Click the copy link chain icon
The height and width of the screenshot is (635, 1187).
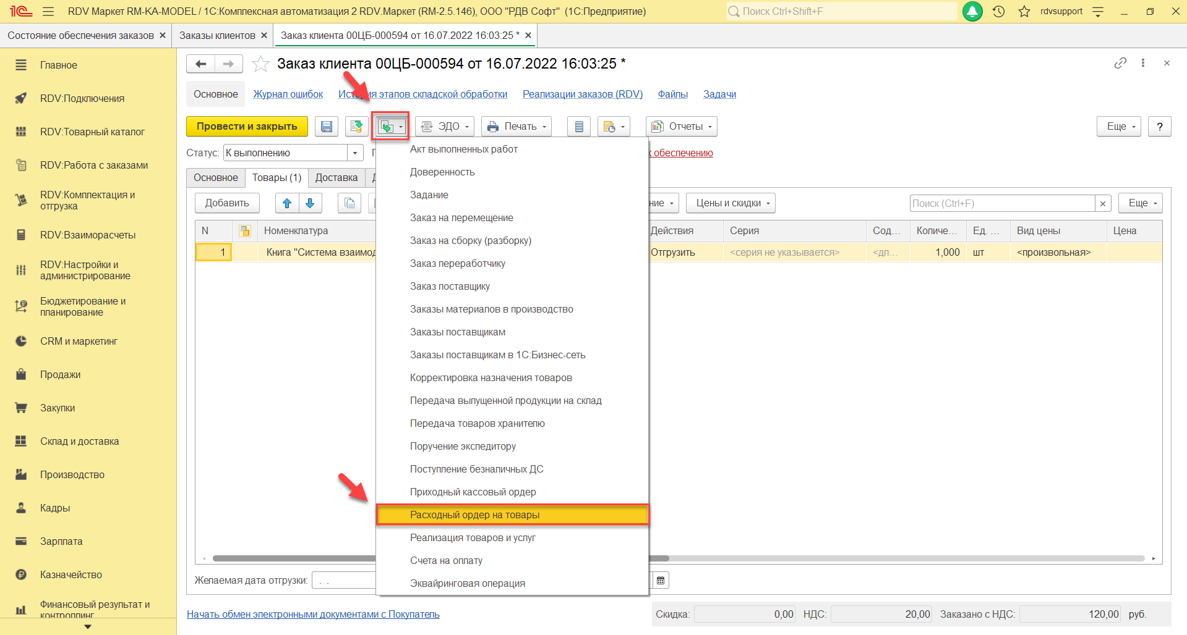(x=1120, y=63)
